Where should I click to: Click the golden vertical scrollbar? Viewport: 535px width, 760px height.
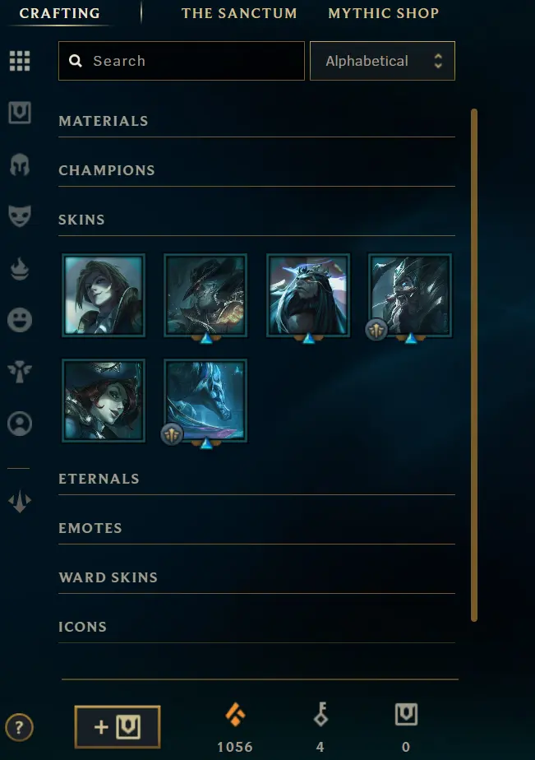coord(474,365)
